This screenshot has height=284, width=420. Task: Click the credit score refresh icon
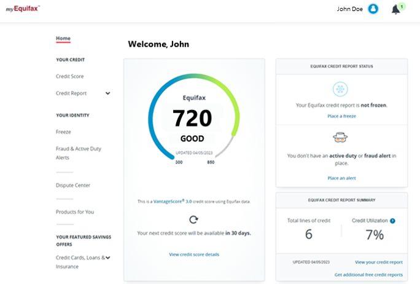pyautogui.click(x=193, y=219)
